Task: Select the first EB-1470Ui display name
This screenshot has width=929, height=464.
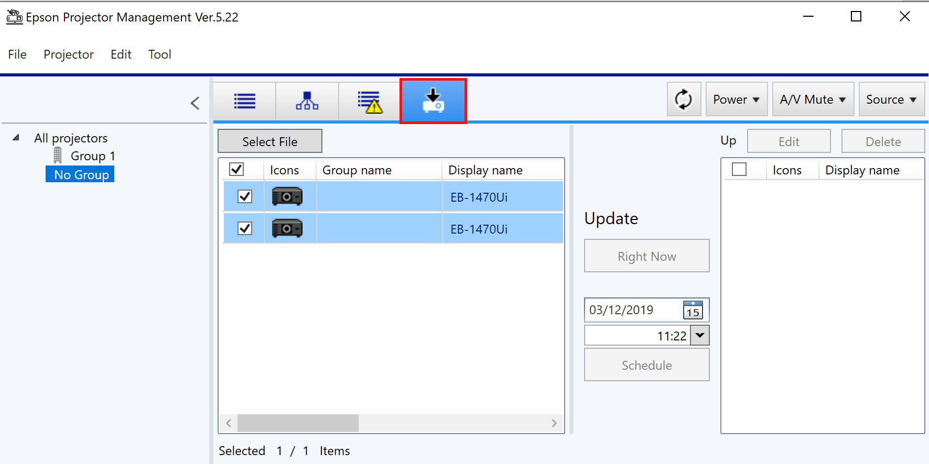Action: pyautogui.click(x=479, y=197)
